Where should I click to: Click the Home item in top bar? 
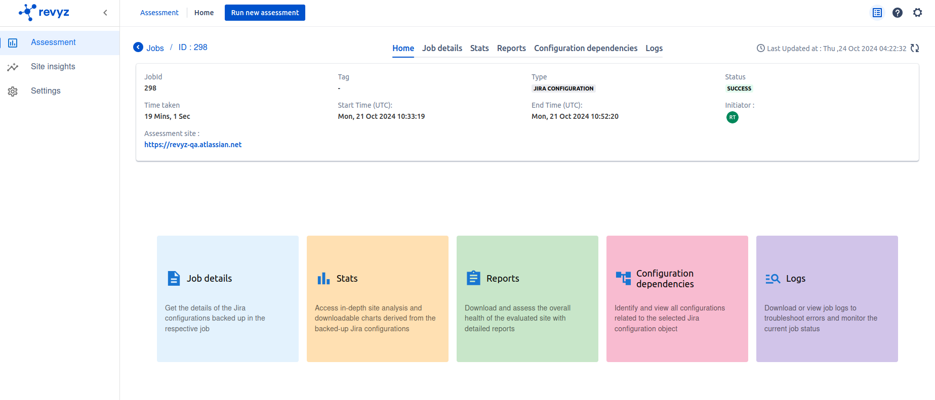204,13
